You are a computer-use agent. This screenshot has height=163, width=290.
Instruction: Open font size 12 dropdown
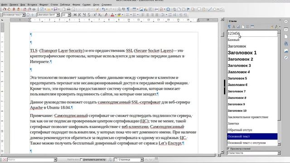(x=69, y=15)
